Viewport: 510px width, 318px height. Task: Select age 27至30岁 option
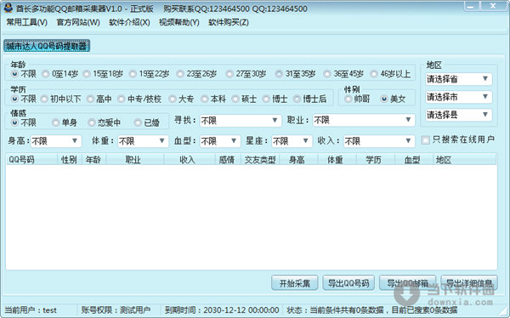(246, 74)
